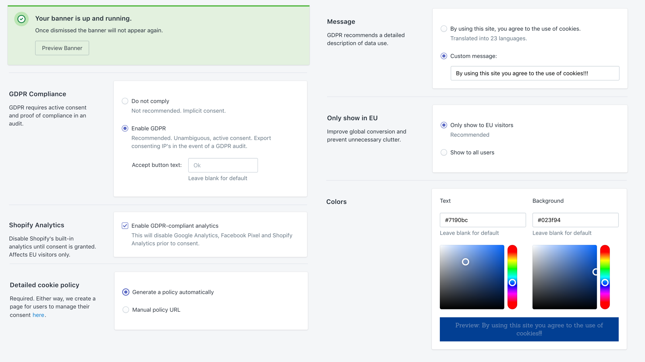The height and width of the screenshot is (362, 645).
Task: Edit the Background color hex field
Action: pos(575,220)
